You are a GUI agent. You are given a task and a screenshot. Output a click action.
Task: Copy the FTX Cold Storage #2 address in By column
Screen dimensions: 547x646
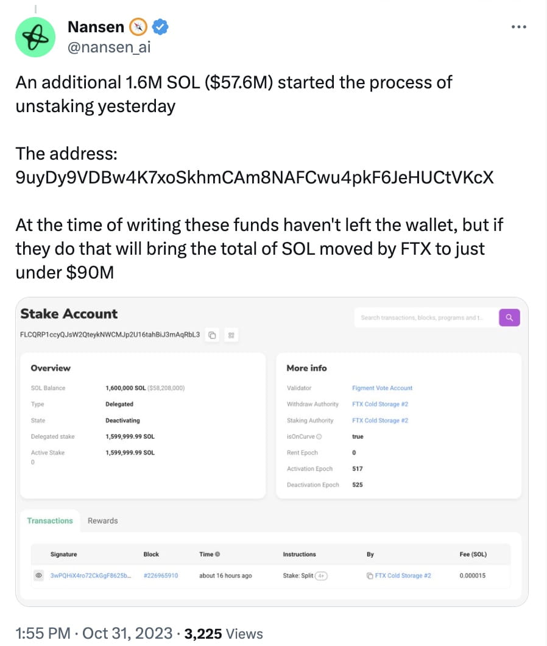point(370,575)
